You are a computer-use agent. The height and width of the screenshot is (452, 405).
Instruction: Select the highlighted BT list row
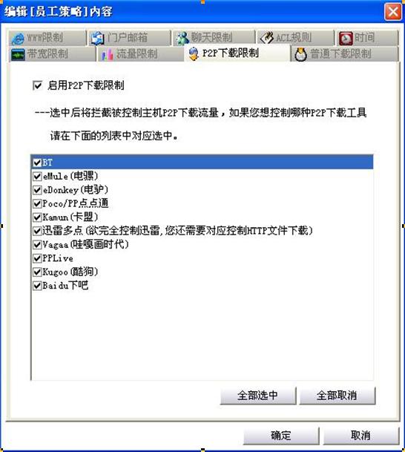point(202,163)
